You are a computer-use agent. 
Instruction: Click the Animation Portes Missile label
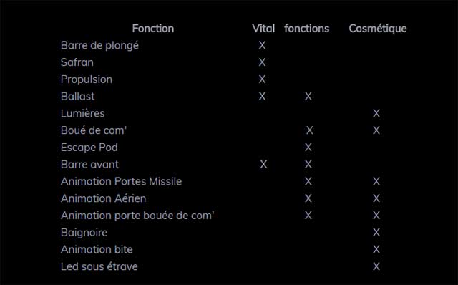121,181
